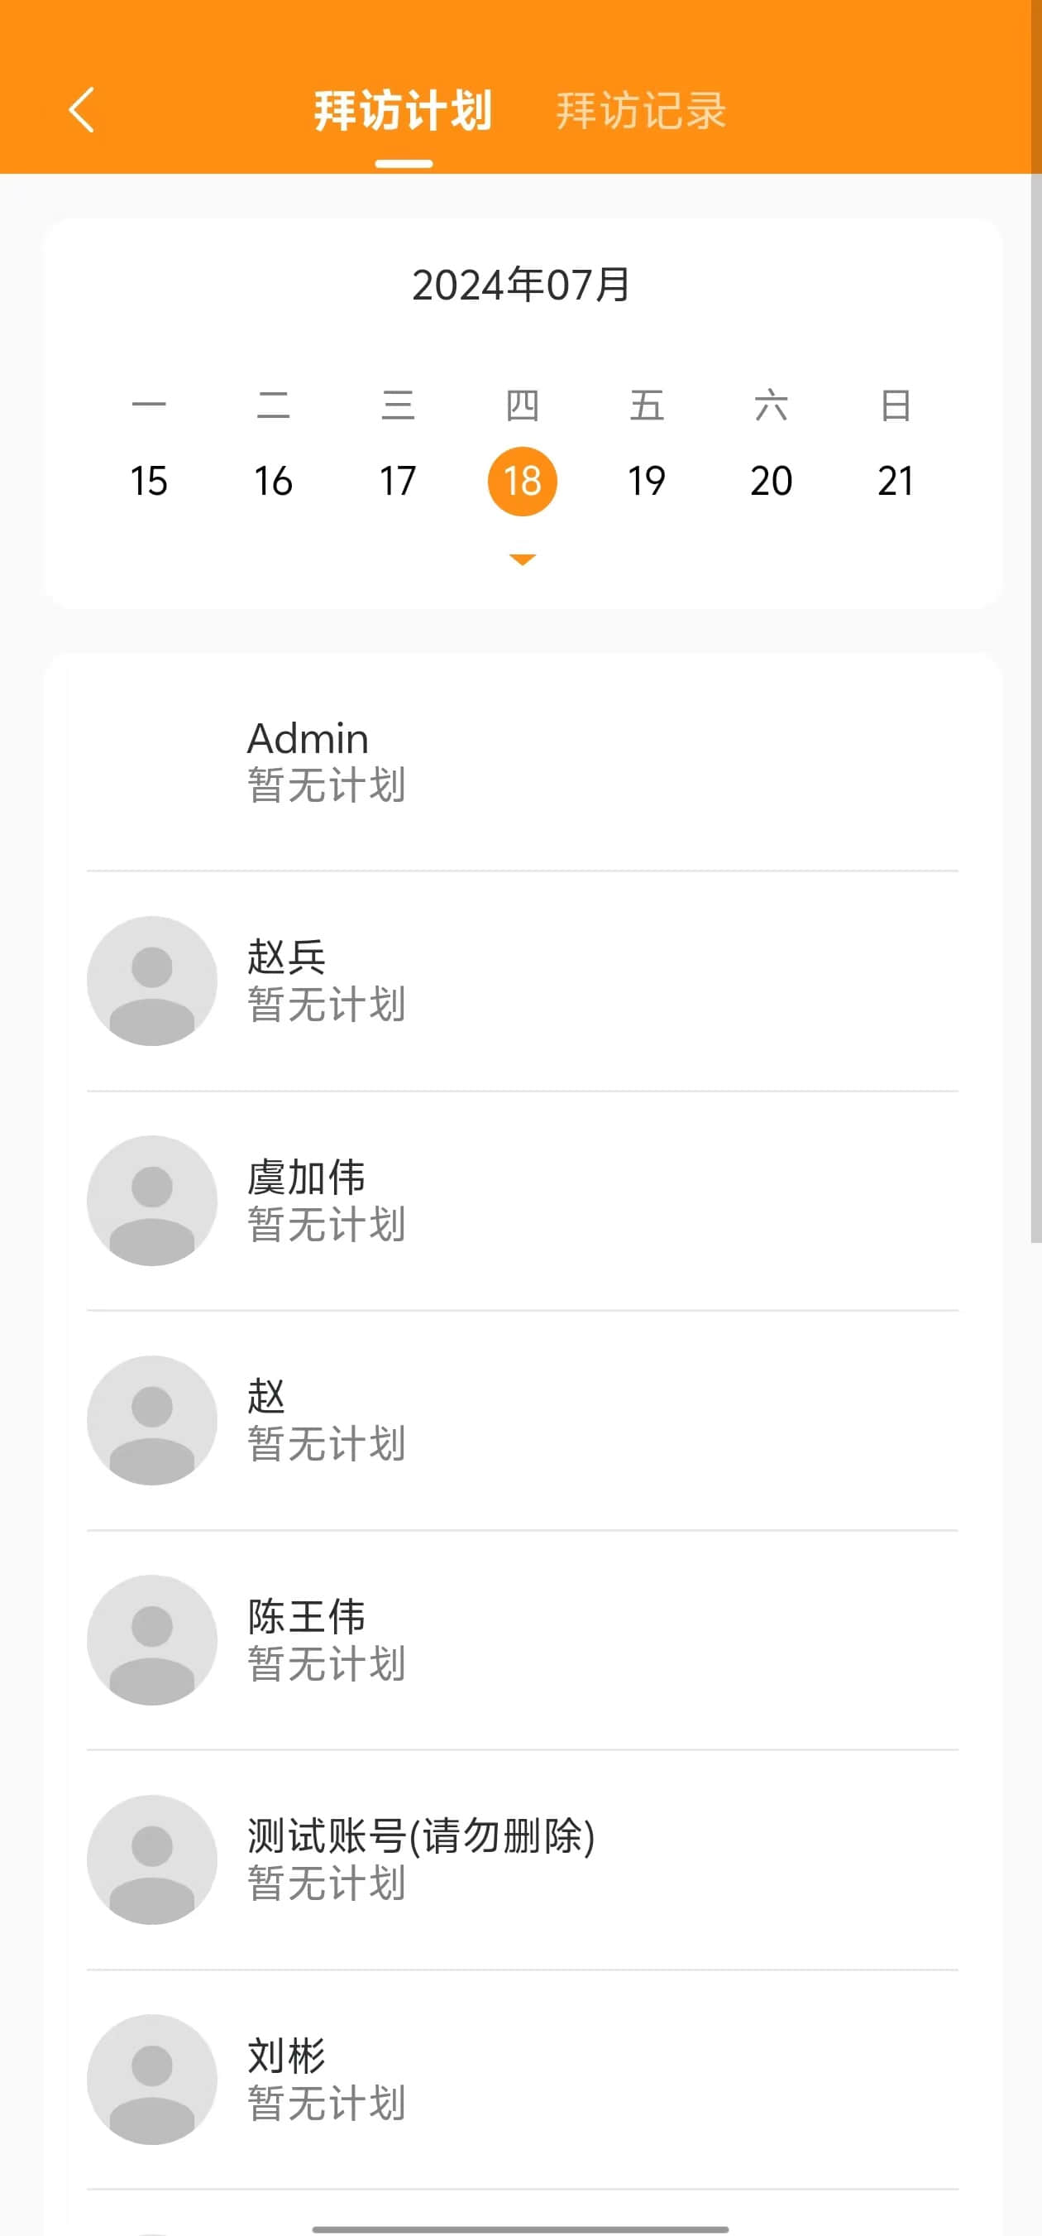Switch to 拜访记录 tab
1042x2236 pixels.
pos(640,110)
